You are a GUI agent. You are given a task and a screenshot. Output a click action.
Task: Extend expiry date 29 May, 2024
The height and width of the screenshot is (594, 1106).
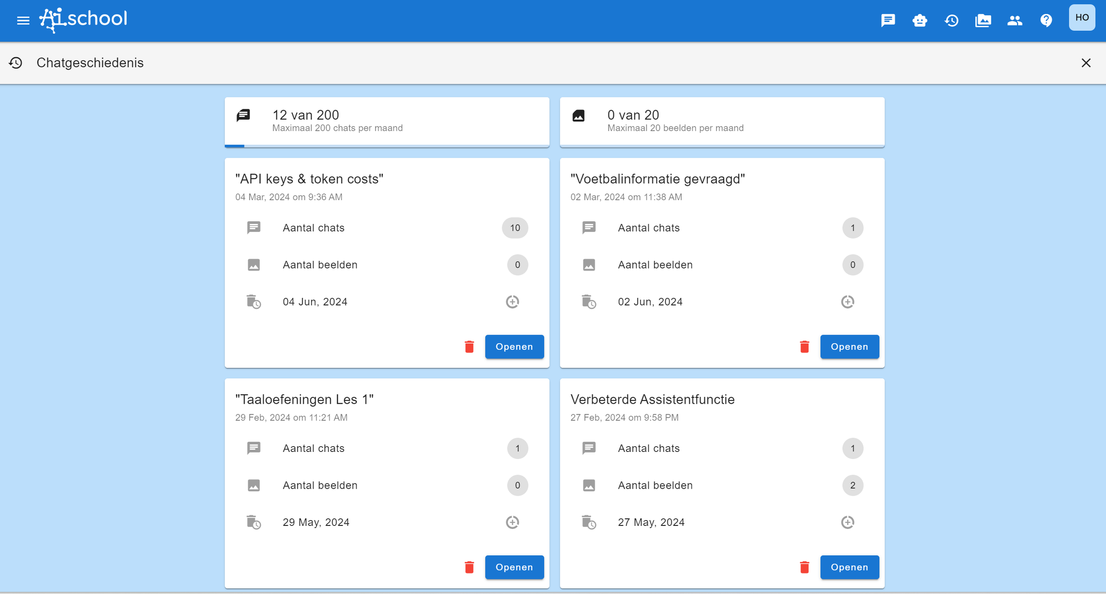[512, 522]
